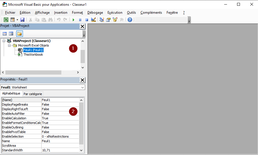Open the Compléments menu
Viewport: 258px width, 155px height.
[x=151, y=13]
